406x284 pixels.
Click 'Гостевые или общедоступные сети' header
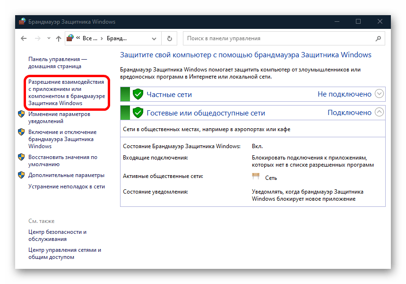click(x=206, y=113)
